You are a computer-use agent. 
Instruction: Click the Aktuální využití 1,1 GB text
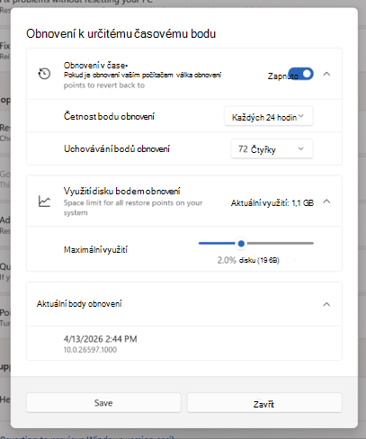point(272,203)
